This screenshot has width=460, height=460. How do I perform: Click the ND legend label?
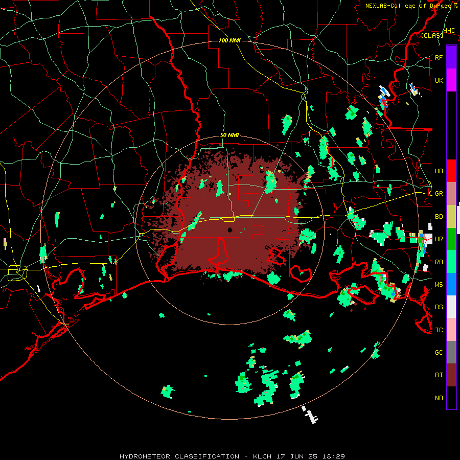439,398
